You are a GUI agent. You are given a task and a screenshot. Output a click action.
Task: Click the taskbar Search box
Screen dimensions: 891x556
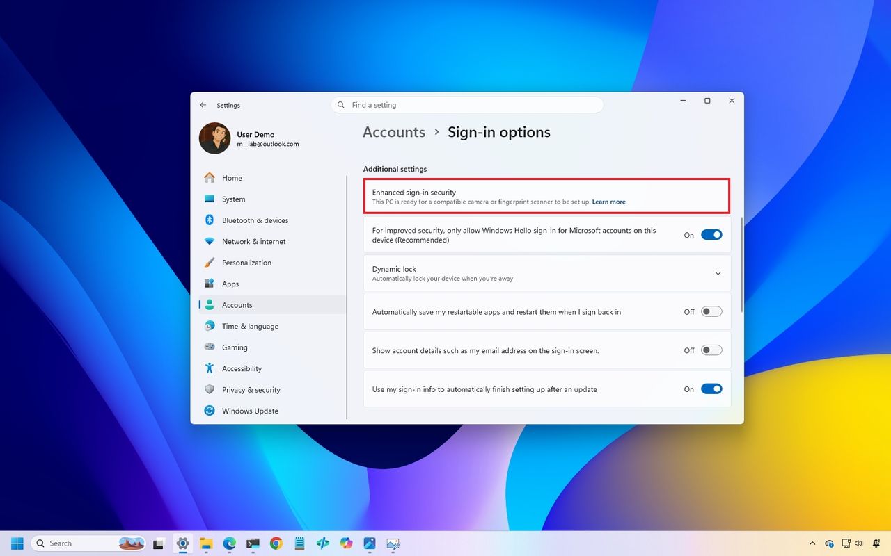(x=88, y=543)
